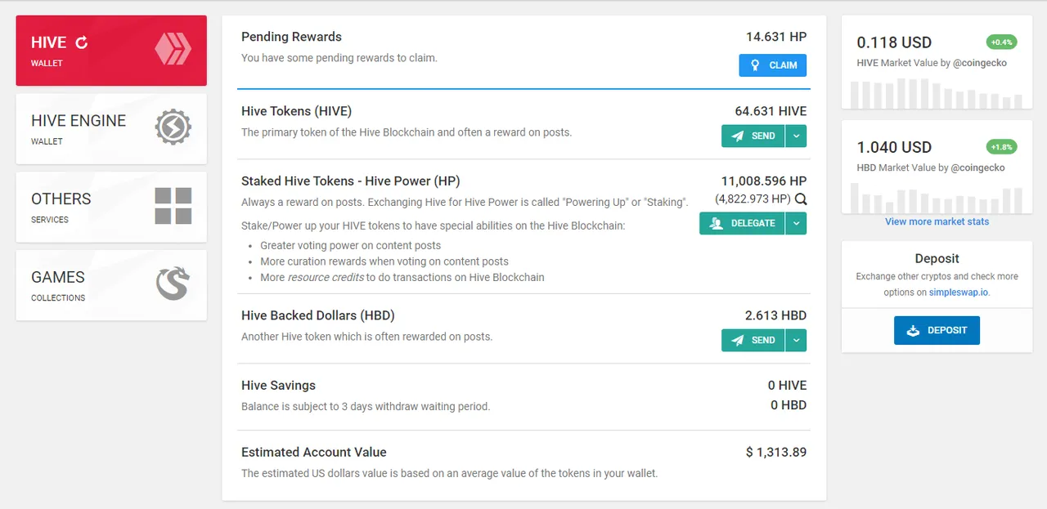Screen dimensions: 1047x509
Task: Click the Games dragon icon
Action: coord(173,284)
